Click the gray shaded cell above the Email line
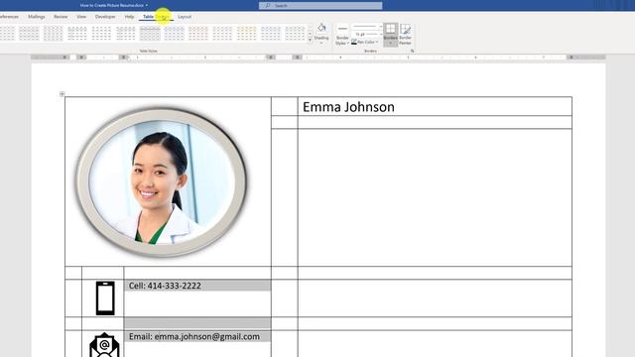This screenshot has height=357, width=635. (x=197, y=323)
